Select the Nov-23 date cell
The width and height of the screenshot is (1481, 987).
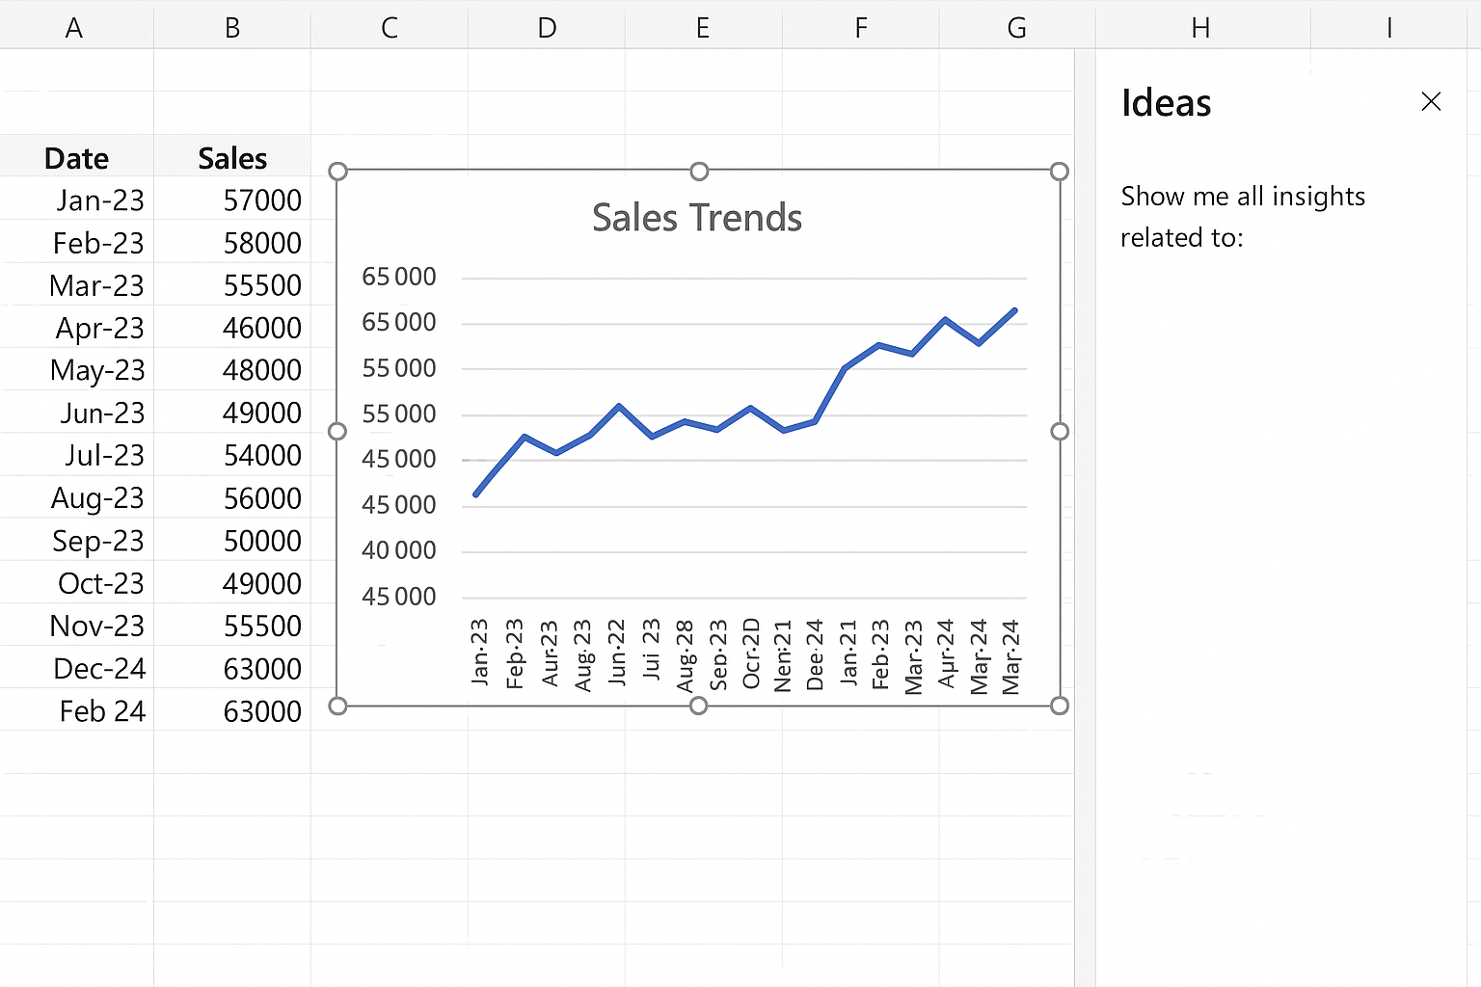tap(76, 625)
